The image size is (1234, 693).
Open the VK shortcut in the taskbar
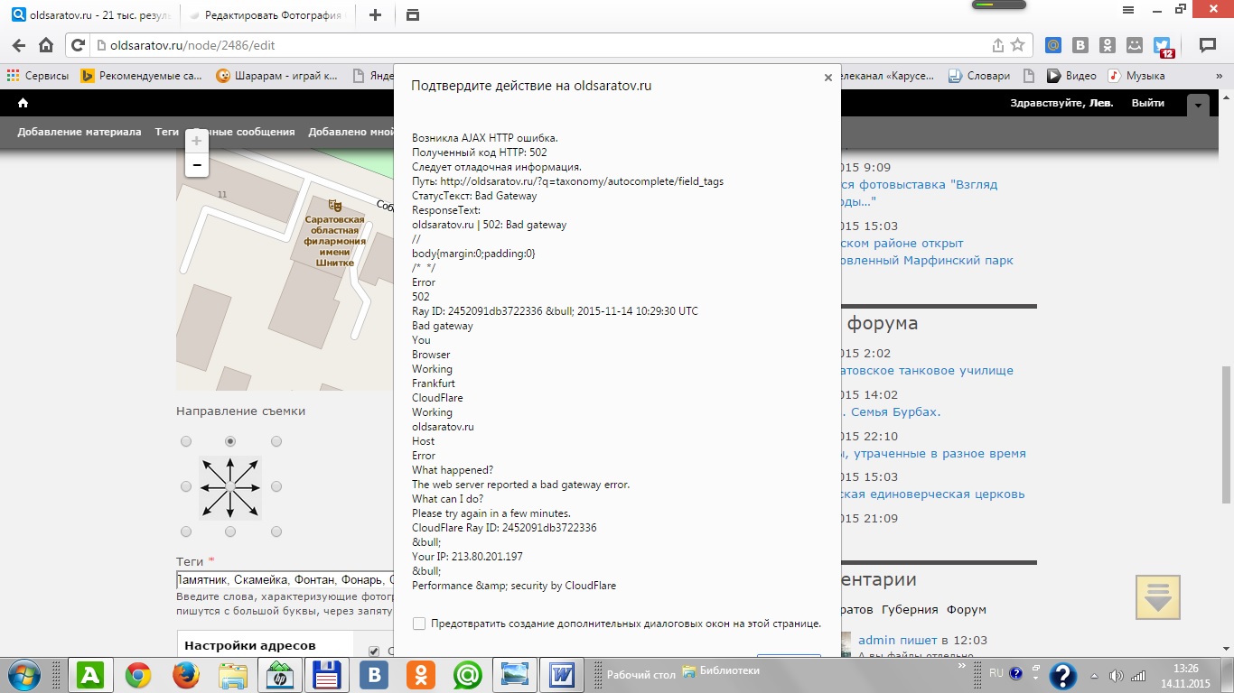pyautogui.click(x=374, y=675)
